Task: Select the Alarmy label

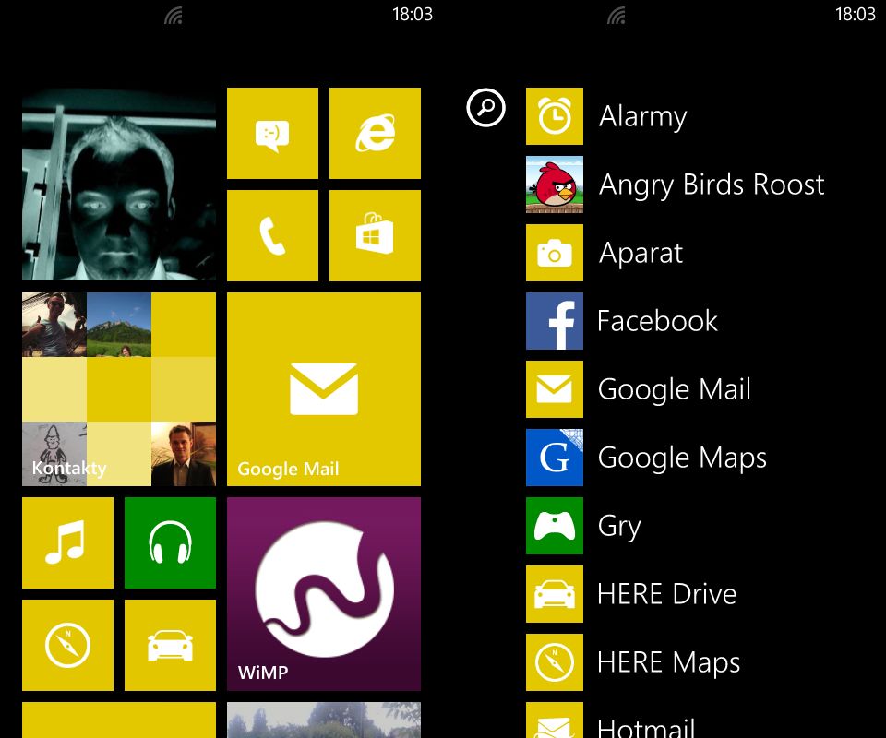Action: [x=643, y=117]
